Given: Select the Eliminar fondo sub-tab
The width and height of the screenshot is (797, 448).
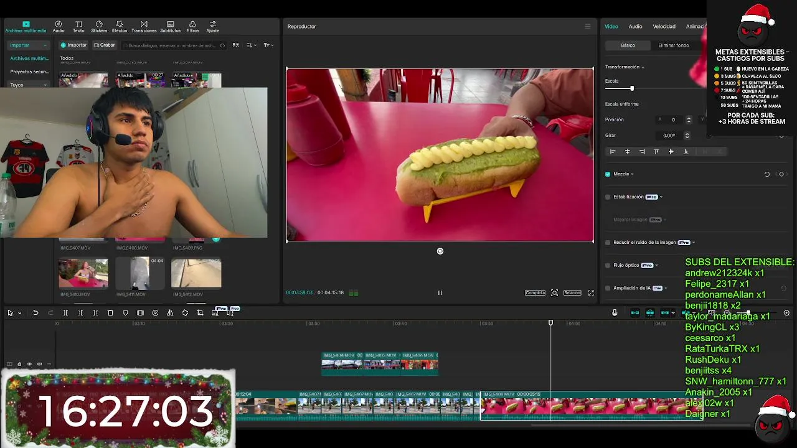Looking at the screenshot, I should point(674,45).
